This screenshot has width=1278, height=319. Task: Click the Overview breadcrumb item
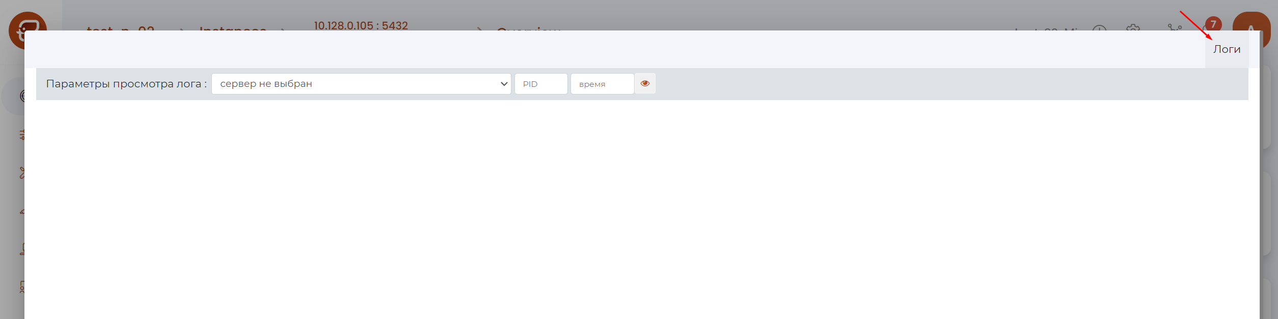coord(528,28)
